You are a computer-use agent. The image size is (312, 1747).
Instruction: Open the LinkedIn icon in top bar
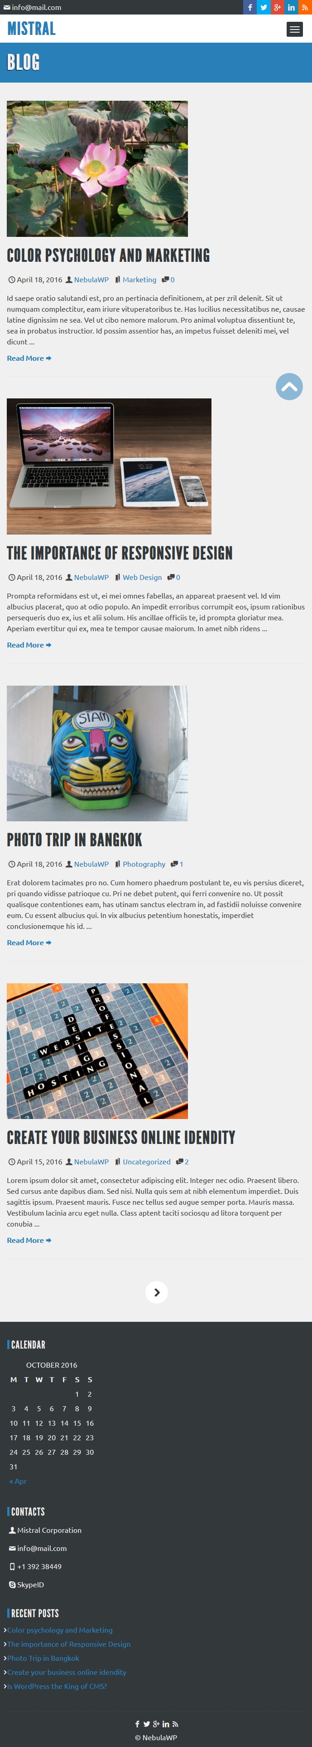click(x=291, y=7)
